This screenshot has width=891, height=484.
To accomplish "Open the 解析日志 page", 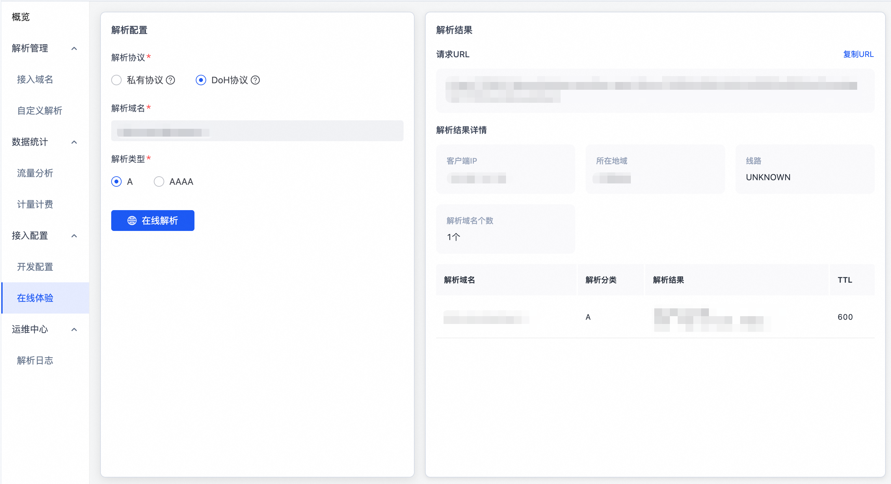I will [x=35, y=360].
